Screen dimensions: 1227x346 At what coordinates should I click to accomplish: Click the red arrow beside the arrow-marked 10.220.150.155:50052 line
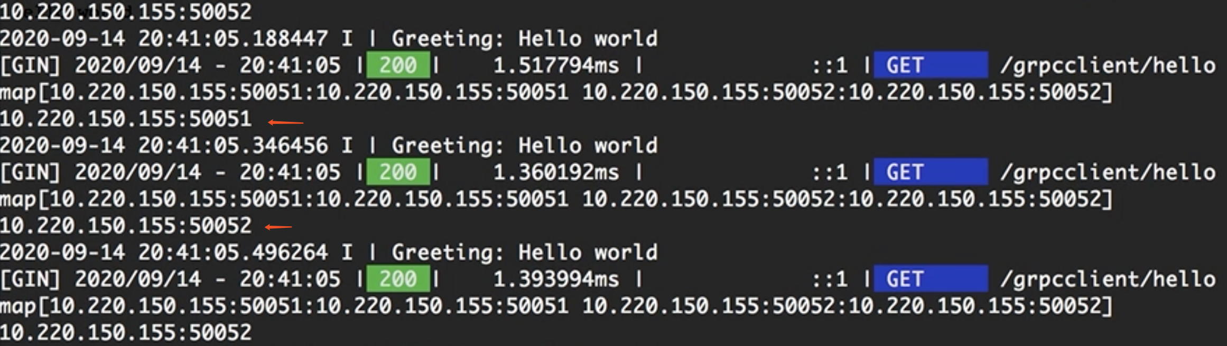pyautogui.click(x=278, y=227)
